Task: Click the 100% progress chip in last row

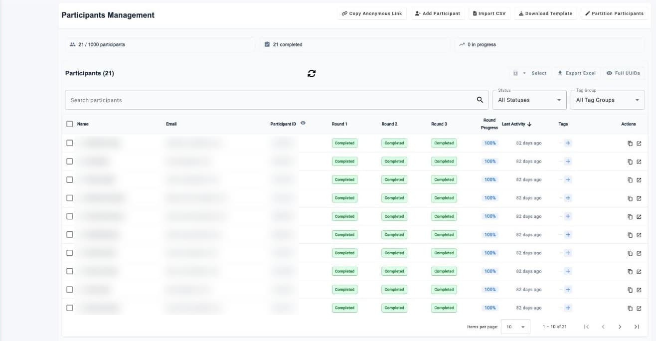Action: click(x=490, y=308)
